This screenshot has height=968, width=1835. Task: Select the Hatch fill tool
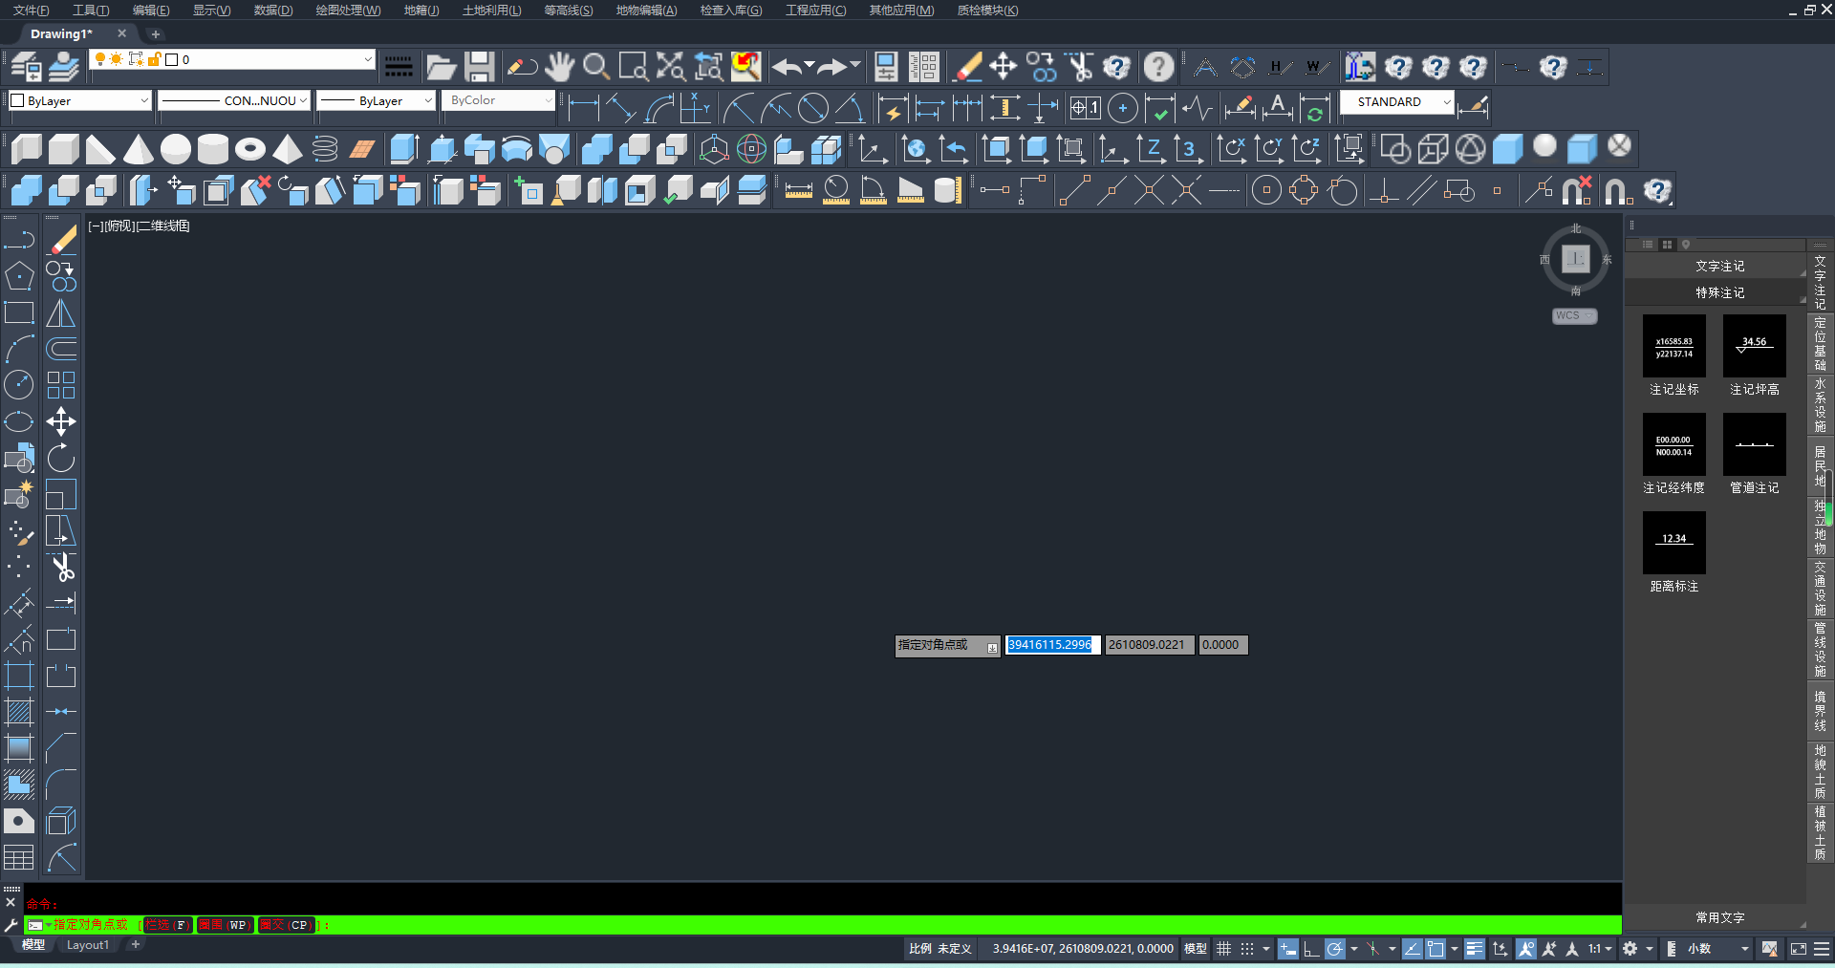pyautogui.click(x=19, y=712)
